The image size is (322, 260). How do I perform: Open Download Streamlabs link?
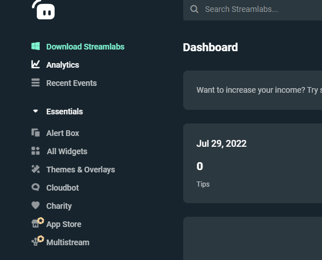tap(85, 47)
